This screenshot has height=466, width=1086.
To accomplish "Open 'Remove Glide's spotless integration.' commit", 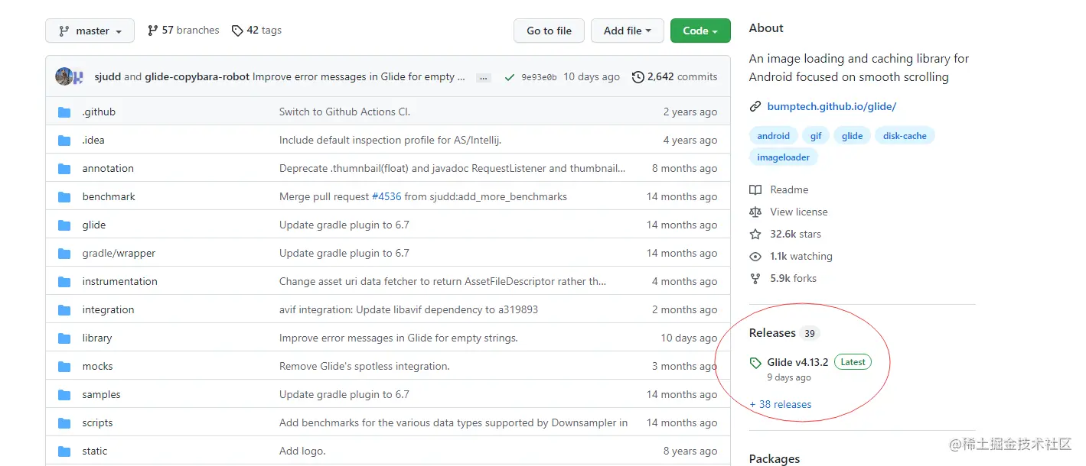I will (364, 366).
